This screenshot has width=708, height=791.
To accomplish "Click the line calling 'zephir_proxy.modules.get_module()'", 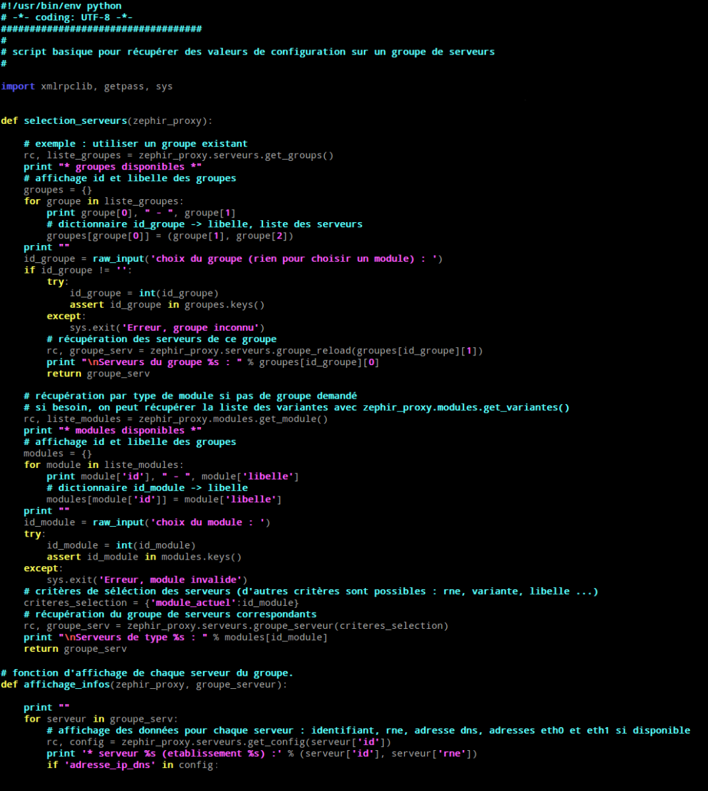I will pyautogui.click(x=176, y=419).
